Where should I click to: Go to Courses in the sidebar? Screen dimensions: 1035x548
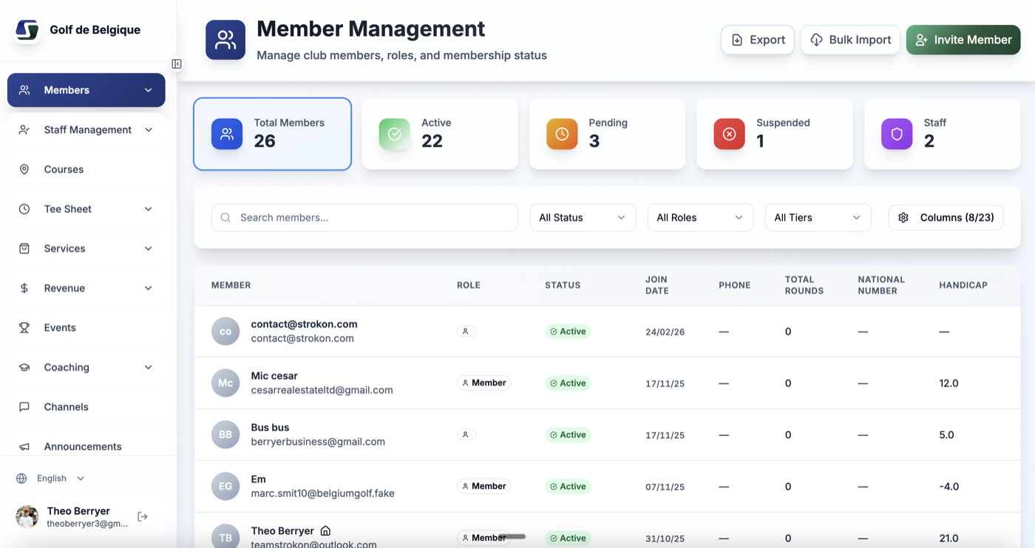[x=86, y=169]
